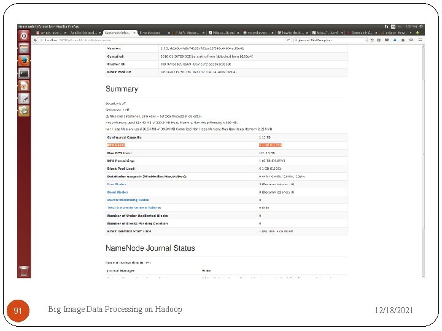Viewport: 442px width, 331px height.
Task: Click the Journal Manager column header
Action: [121, 271]
